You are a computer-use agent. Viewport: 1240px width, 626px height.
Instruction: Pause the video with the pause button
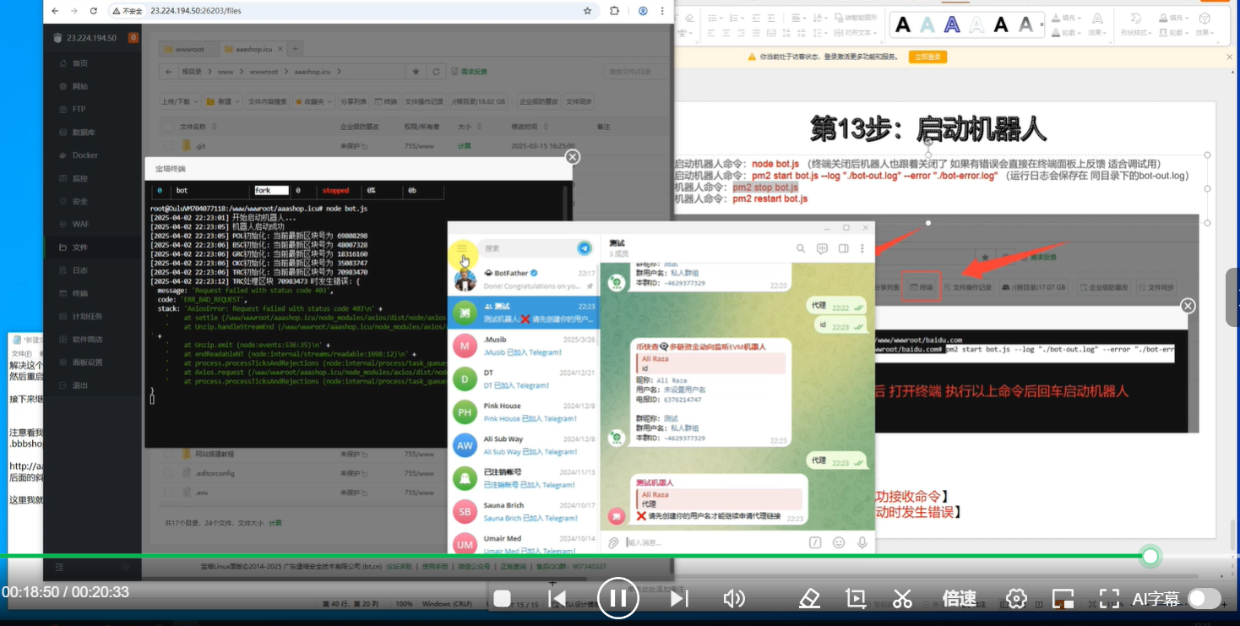(617, 599)
